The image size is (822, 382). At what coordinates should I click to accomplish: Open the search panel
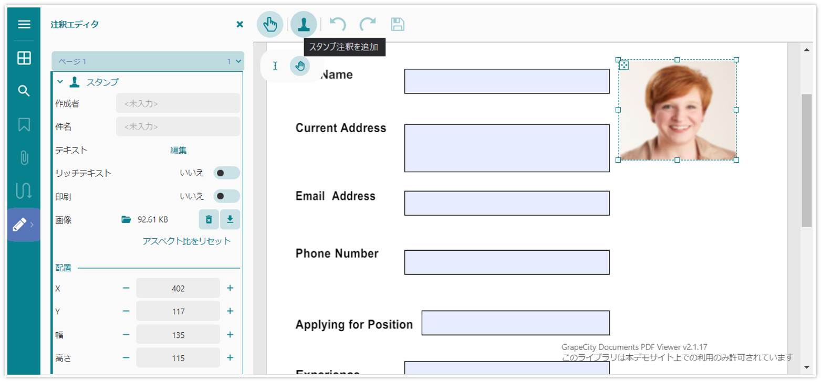[x=24, y=91]
